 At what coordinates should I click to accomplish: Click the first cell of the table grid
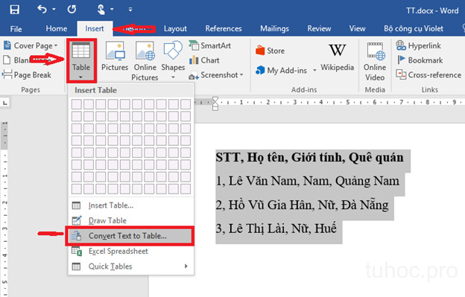(x=77, y=104)
